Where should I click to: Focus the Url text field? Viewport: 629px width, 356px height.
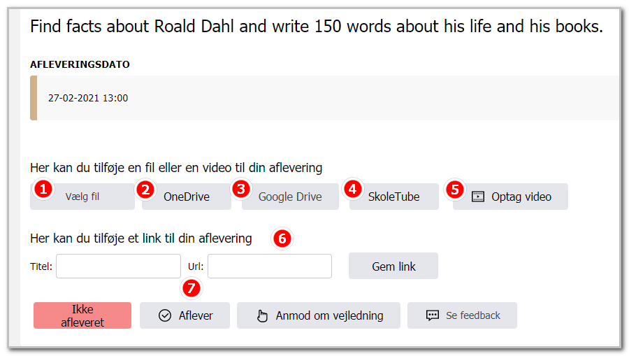point(270,266)
